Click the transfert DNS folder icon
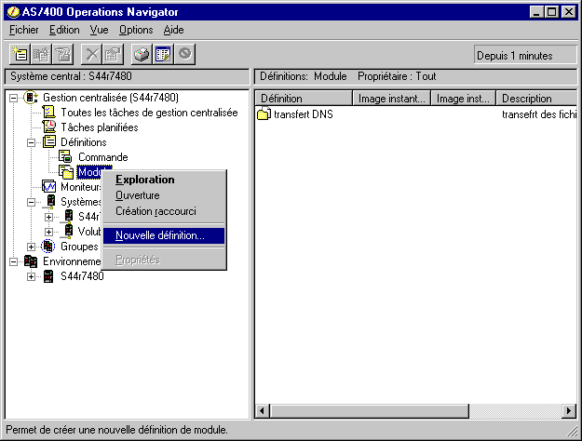The width and height of the screenshot is (582, 441). [x=264, y=114]
